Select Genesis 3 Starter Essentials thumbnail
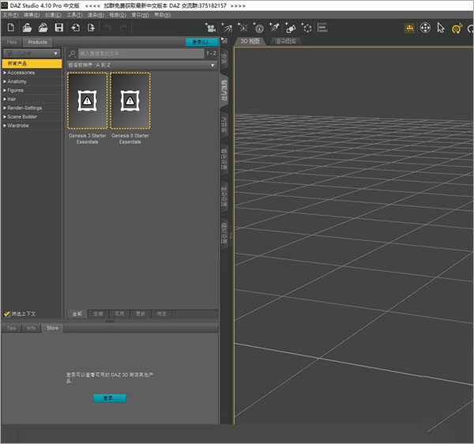 (88, 100)
